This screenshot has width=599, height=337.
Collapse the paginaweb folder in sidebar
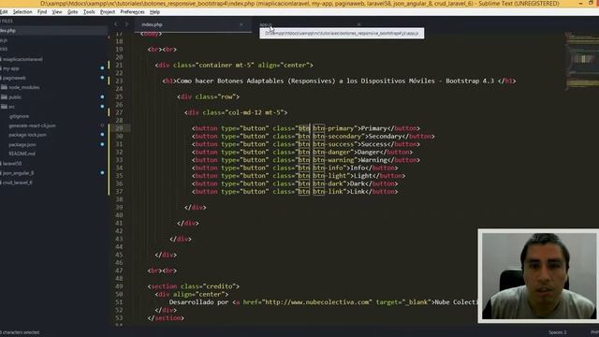[14, 78]
